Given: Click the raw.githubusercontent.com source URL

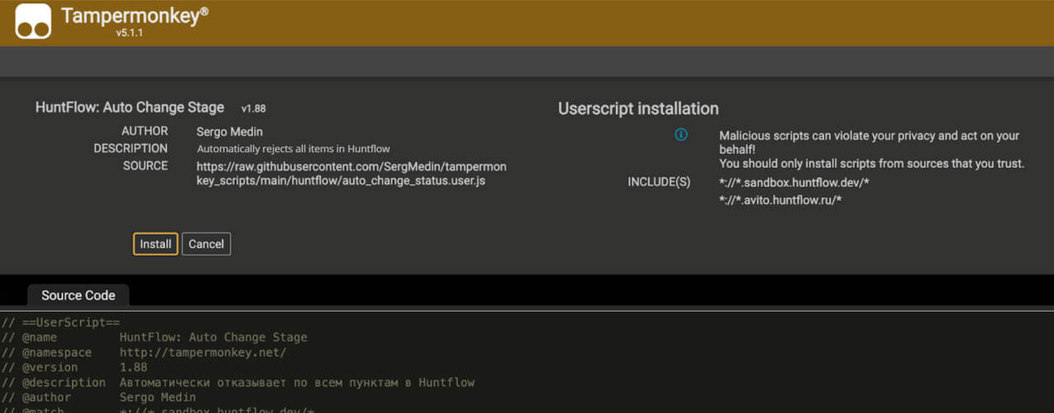Looking at the screenshot, I should coord(352,174).
